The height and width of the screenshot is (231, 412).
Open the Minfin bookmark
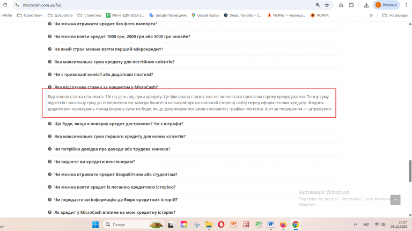7,15
